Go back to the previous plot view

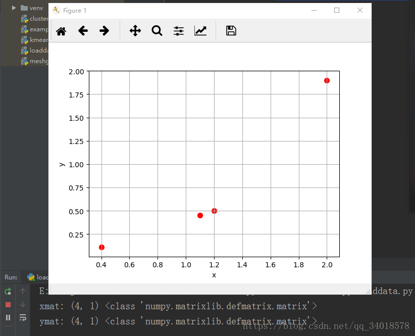click(x=83, y=31)
